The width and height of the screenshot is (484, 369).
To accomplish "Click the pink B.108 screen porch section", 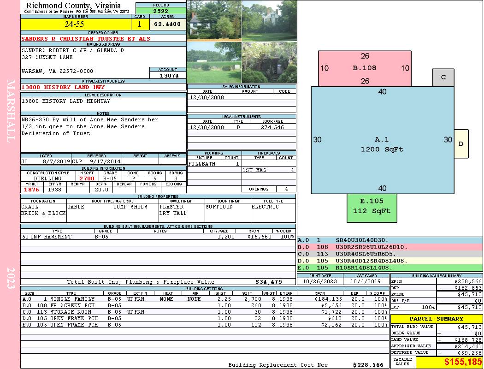I will coord(365,69).
